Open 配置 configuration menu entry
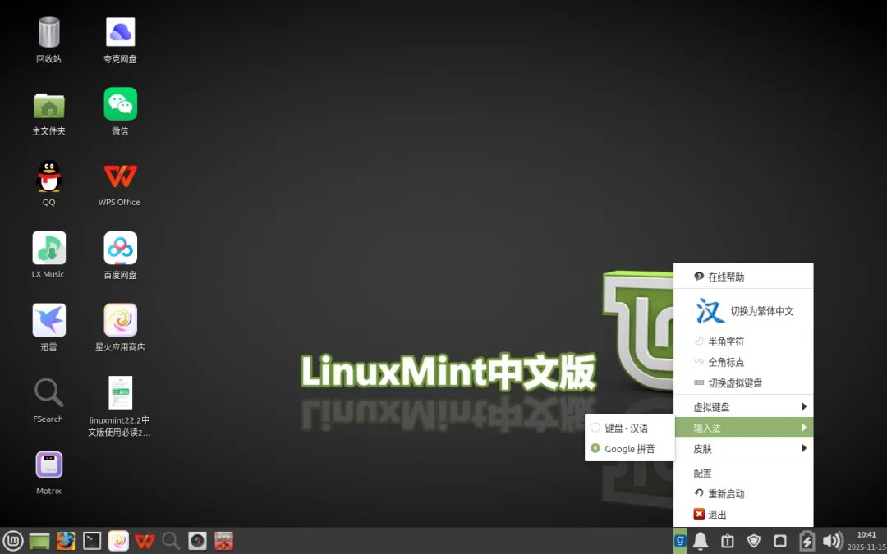 [743, 474]
